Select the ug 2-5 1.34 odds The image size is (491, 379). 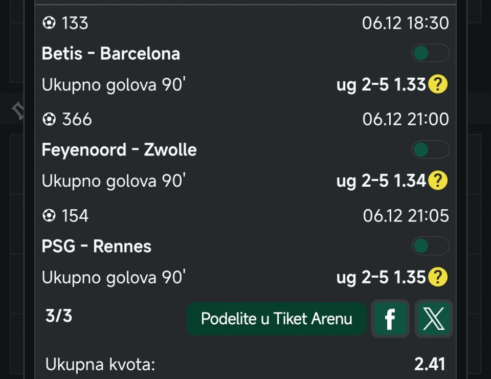[381, 181]
